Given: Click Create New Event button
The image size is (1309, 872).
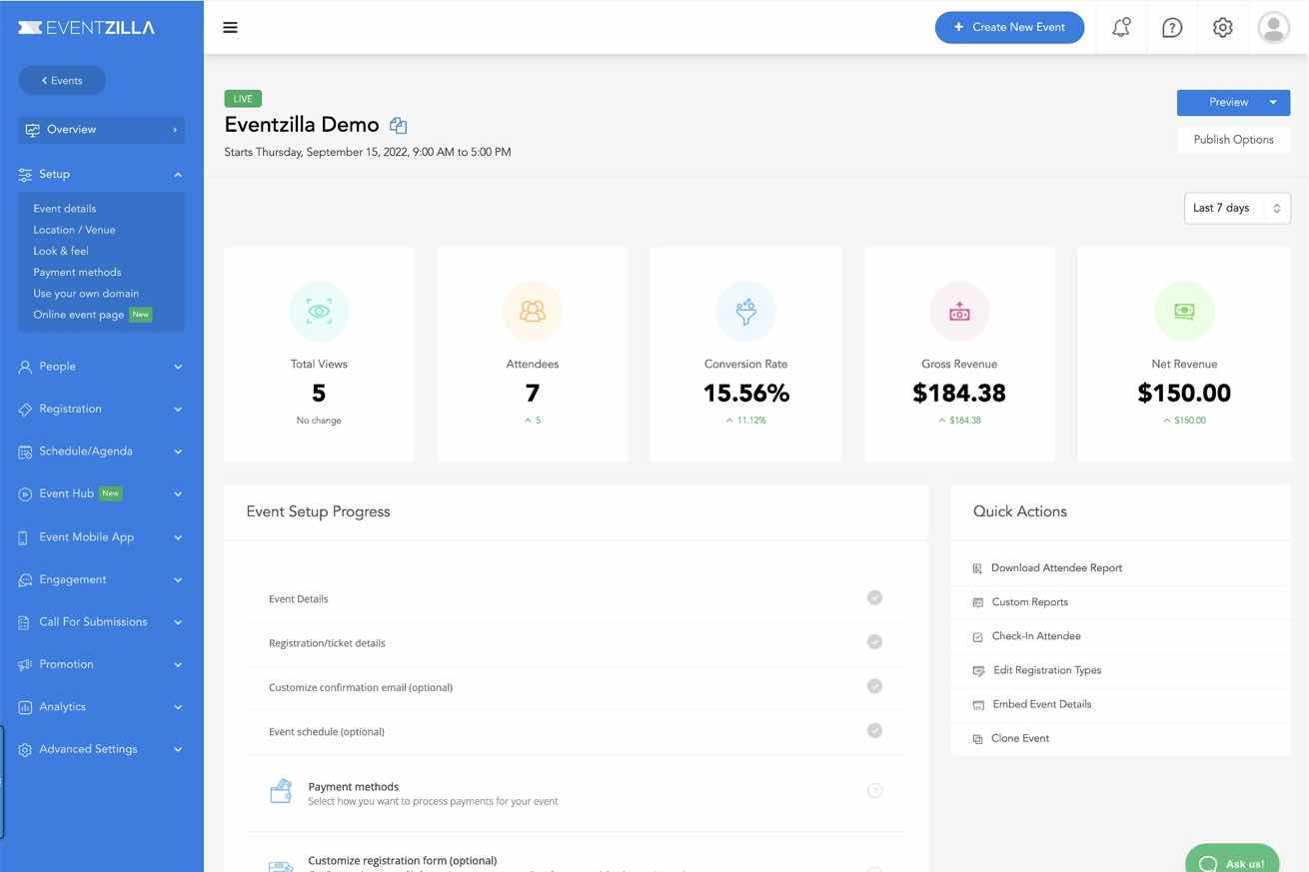Looking at the screenshot, I should [1009, 27].
